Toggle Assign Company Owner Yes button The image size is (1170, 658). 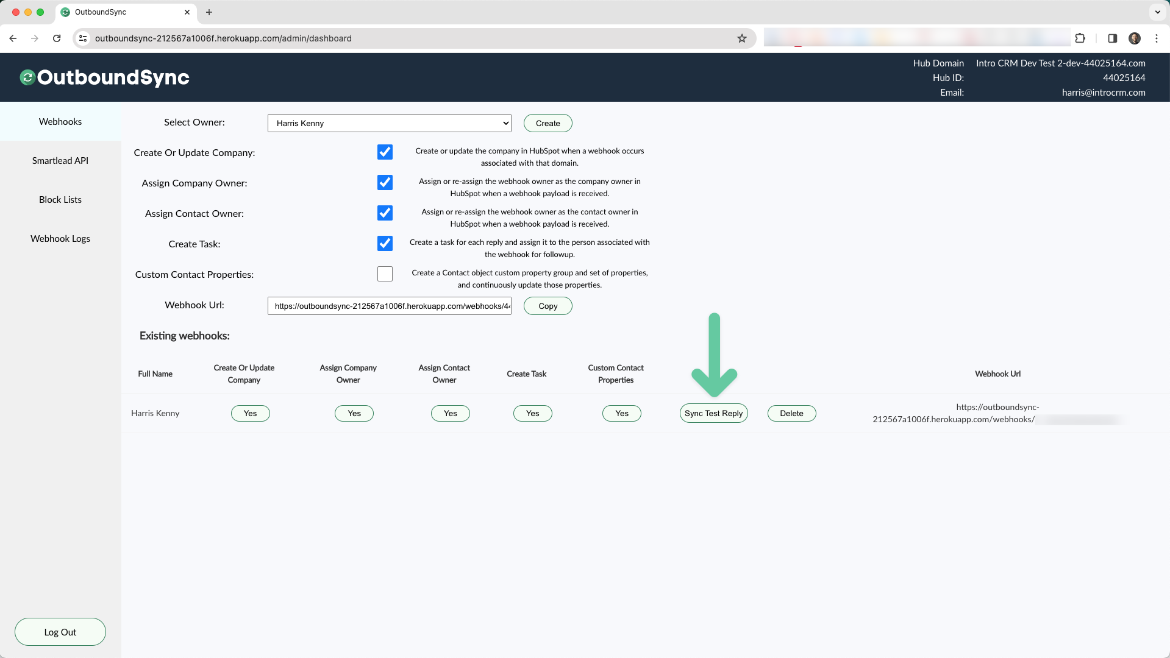(354, 413)
